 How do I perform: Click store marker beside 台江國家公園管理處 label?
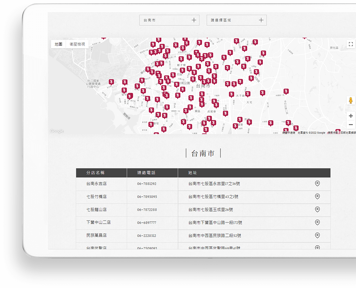pyautogui.click(x=111, y=82)
